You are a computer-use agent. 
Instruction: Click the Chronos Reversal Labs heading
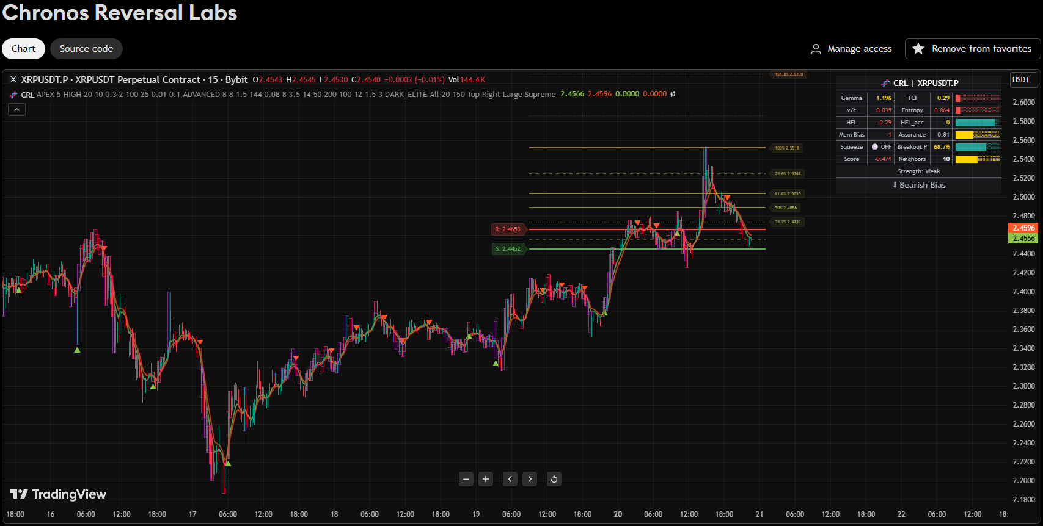click(x=120, y=13)
